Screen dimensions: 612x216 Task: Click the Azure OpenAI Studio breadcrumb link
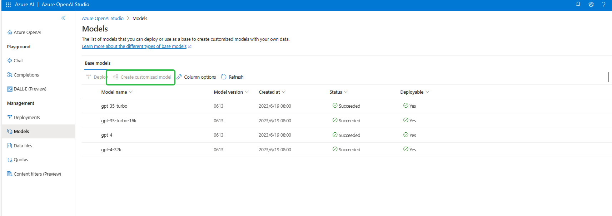(103, 19)
